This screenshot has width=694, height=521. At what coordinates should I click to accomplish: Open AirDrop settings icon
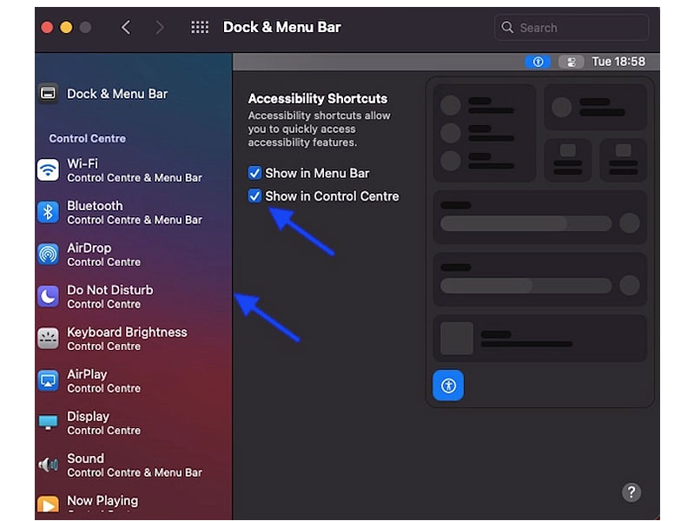pos(48,254)
